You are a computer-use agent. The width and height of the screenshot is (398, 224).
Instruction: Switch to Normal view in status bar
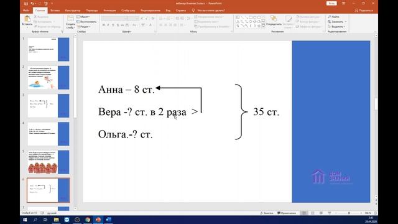pyautogui.click(x=304, y=213)
